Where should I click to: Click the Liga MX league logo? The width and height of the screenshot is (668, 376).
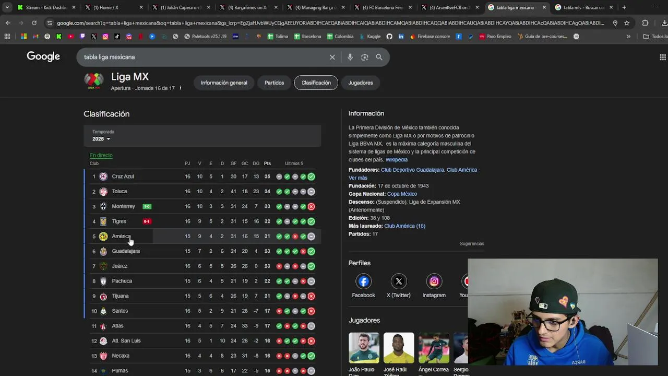tap(94, 81)
